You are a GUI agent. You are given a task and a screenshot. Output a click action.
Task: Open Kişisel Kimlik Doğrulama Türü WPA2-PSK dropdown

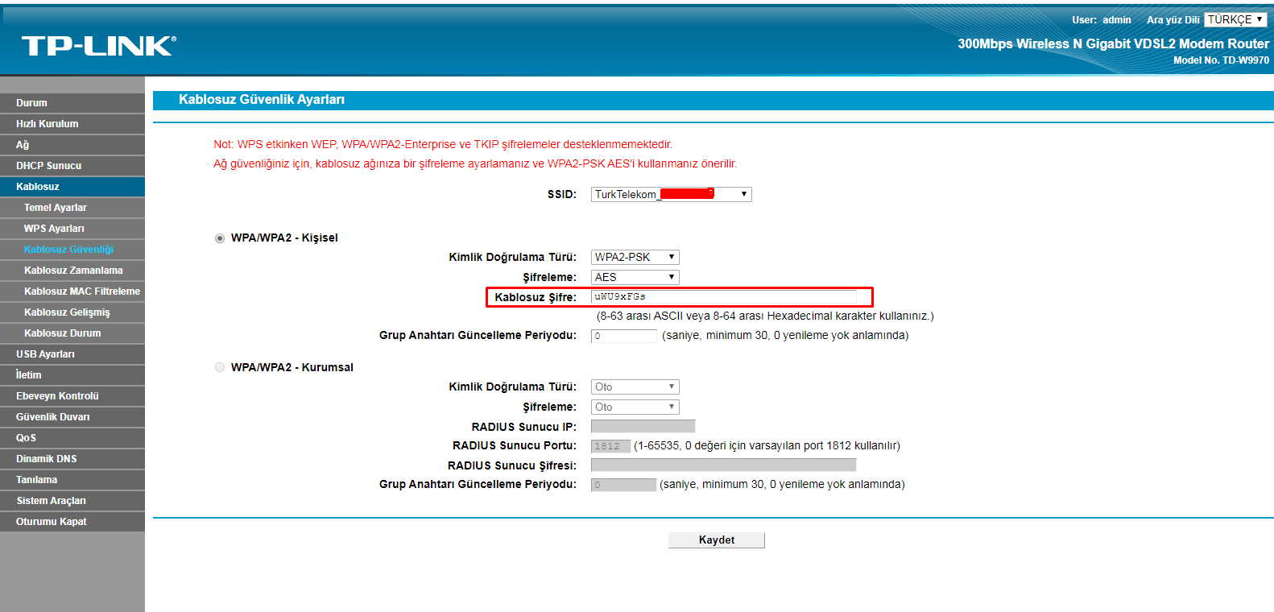point(635,257)
